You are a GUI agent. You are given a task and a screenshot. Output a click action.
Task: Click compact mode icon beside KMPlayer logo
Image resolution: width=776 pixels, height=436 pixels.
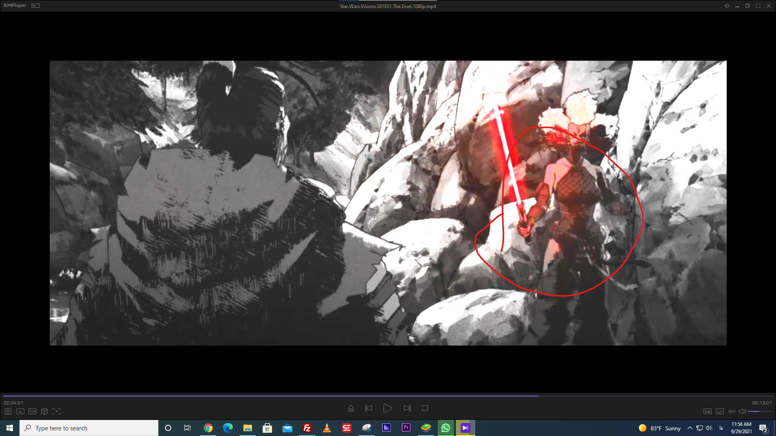[36, 6]
